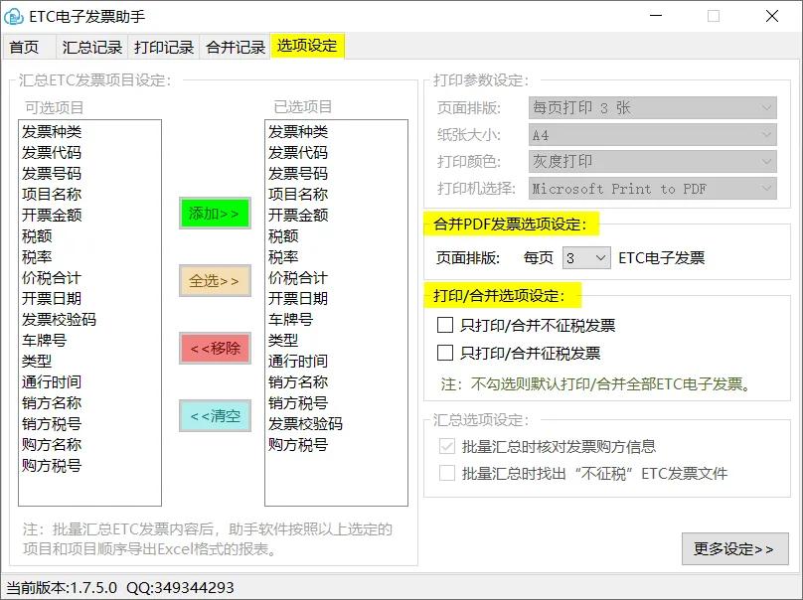Select the 选项设定 tab

pyautogui.click(x=307, y=46)
